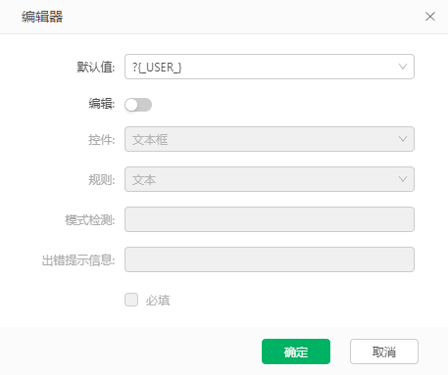Toggle the 编辑 switch on

(x=138, y=105)
